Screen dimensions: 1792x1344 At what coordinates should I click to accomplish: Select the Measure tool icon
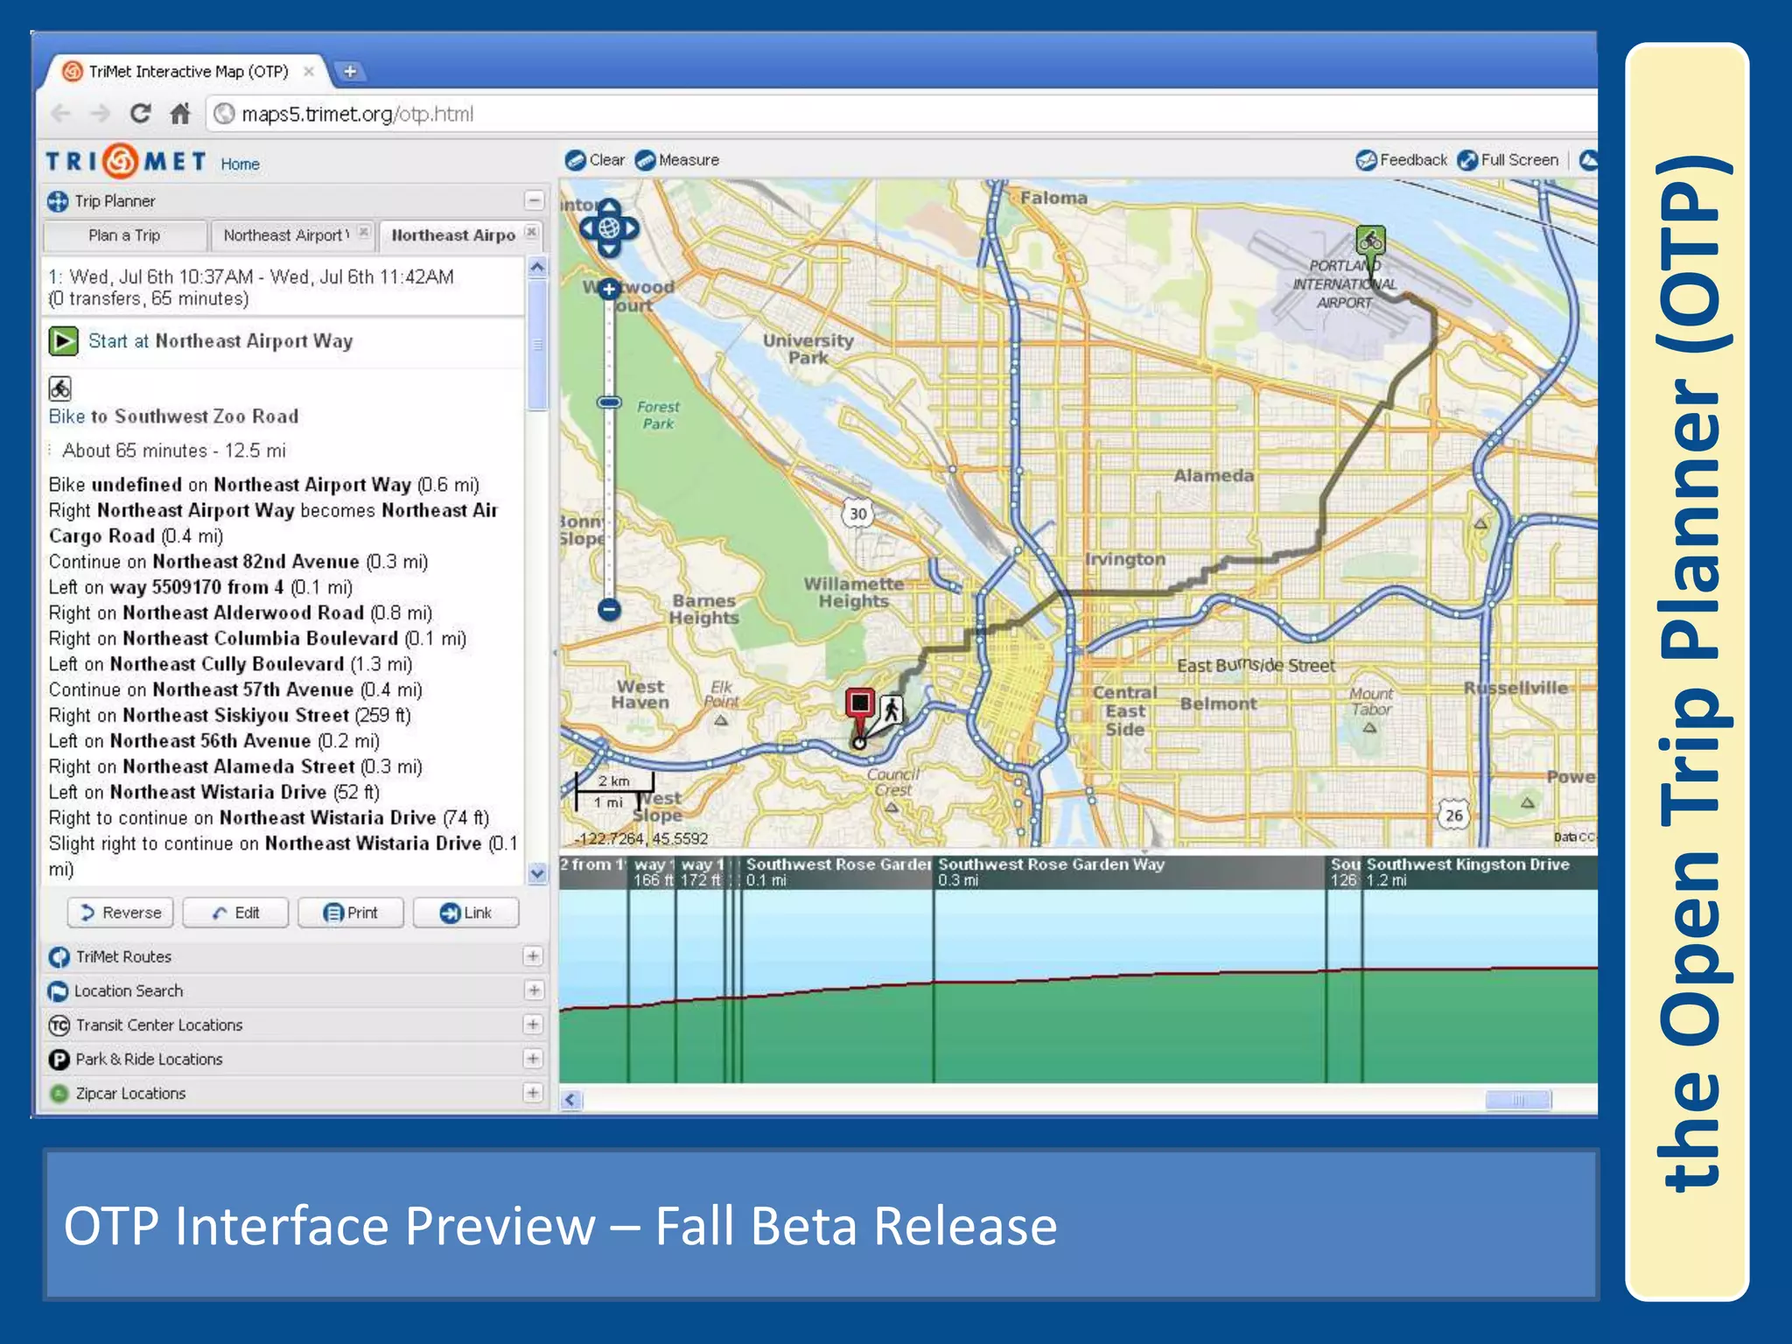pos(646,160)
